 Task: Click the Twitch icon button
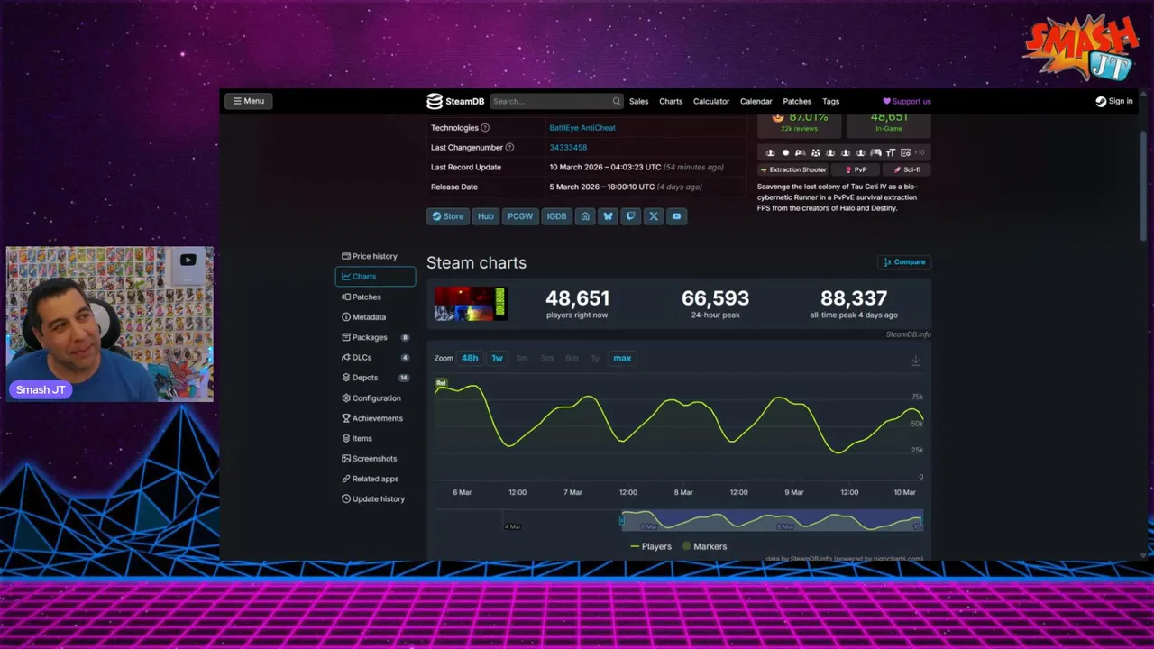[630, 216]
